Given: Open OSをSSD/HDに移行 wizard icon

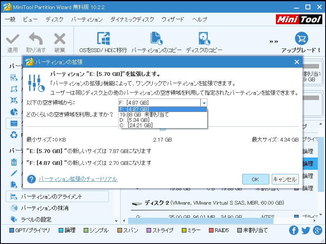Looking at the screenshot, I should [x=103, y=39].
